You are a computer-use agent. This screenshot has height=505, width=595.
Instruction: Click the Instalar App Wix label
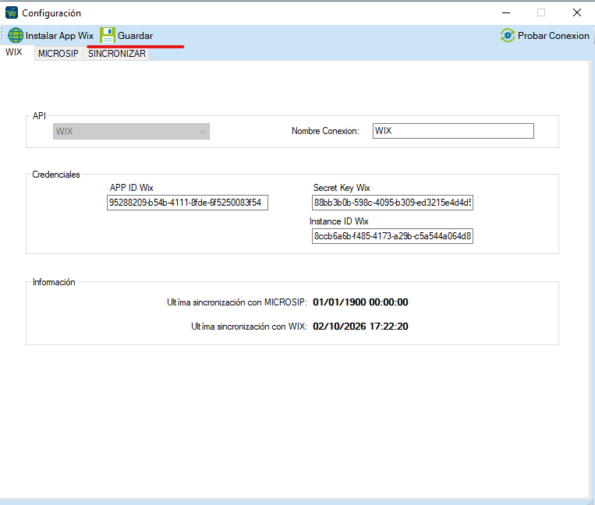coord(59,36)
